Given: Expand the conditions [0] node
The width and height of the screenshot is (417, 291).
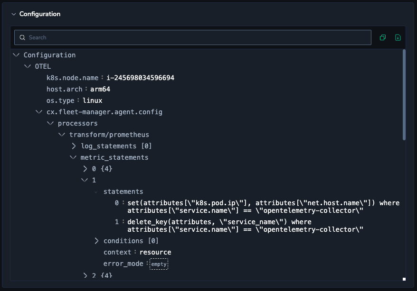Looking at the screenshot, I should tap(96, 241).
